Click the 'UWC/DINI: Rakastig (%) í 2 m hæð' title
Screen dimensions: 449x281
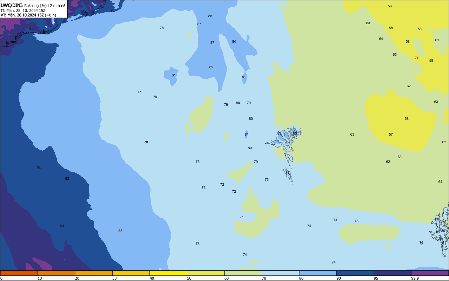[33, 6]
